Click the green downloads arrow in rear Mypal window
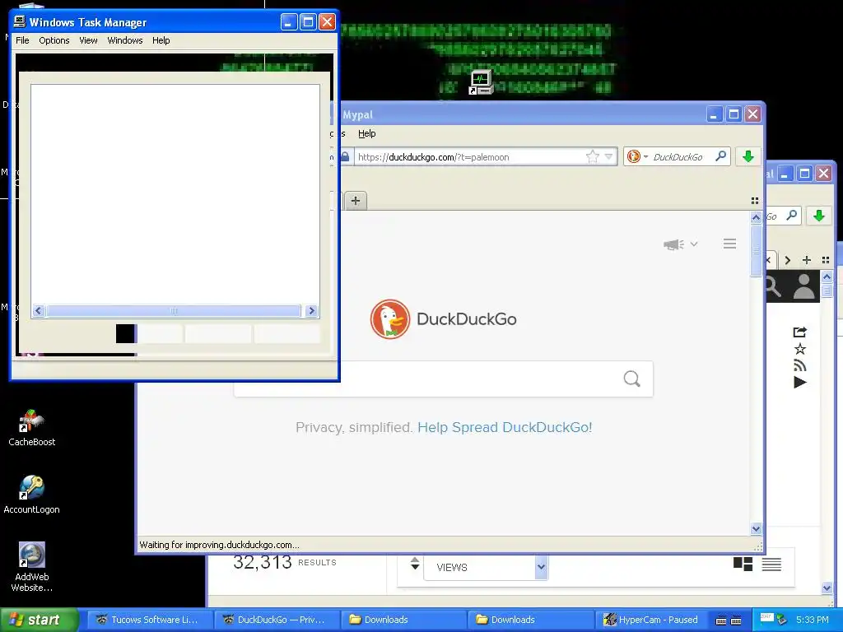The image size is (843, 632). click(819, 216)
